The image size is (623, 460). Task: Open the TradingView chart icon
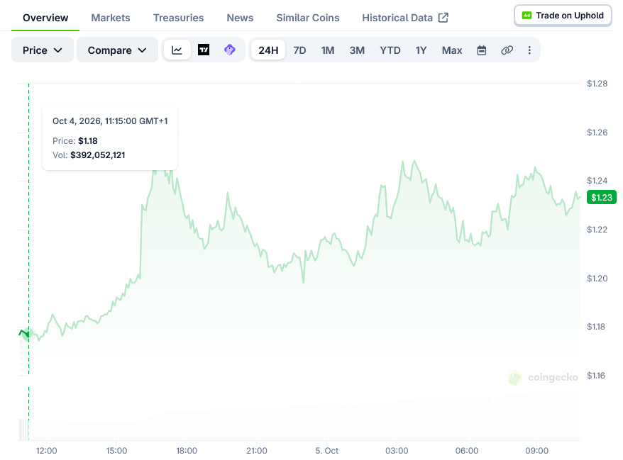point(204,50)
